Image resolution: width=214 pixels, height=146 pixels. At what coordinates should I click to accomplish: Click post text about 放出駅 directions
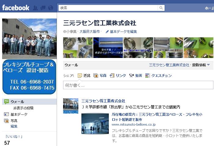tap(131, 107)
